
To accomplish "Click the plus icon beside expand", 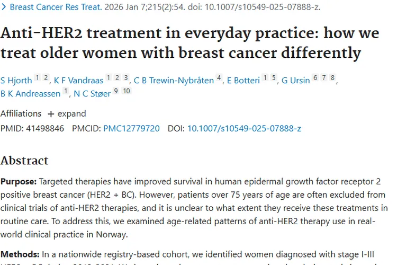I will (51, 114).
